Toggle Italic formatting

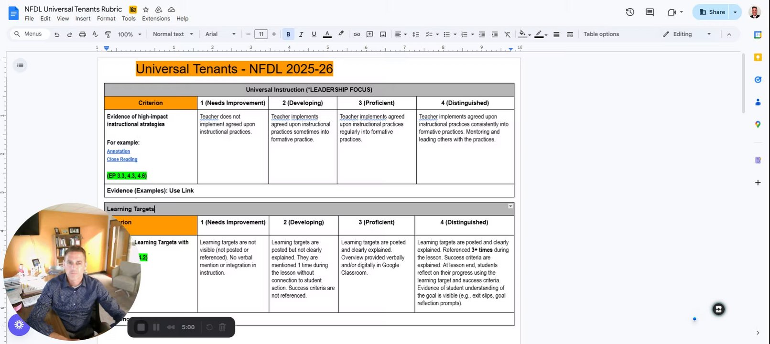coord(301,34)
